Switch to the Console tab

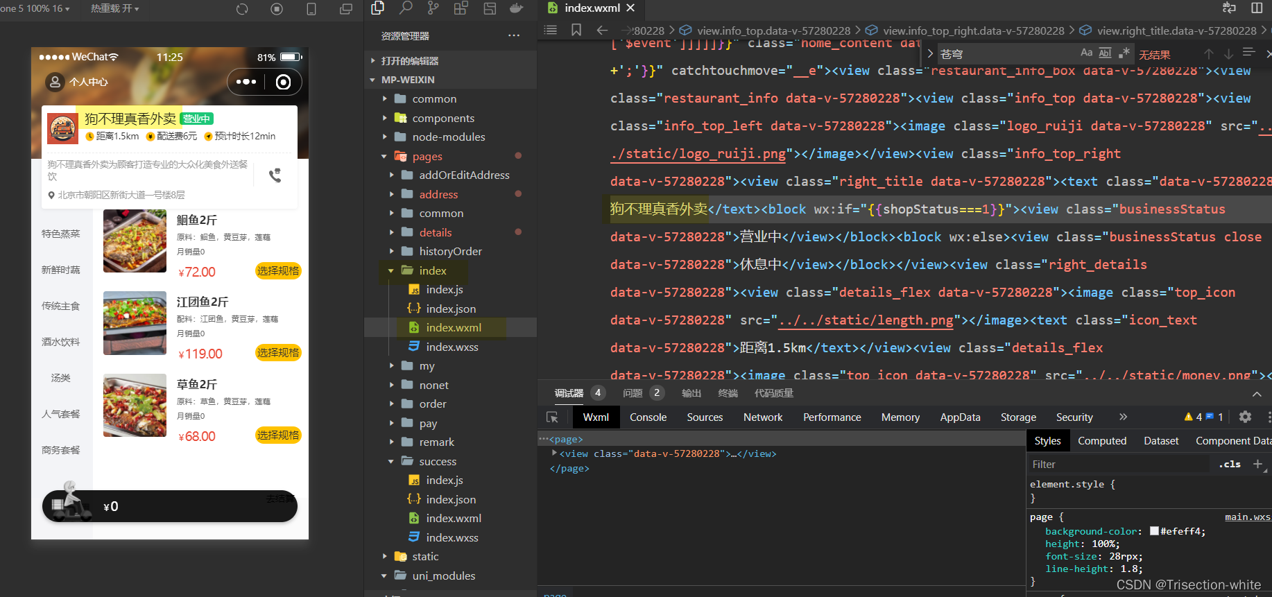pyautogui.click(x=648, y=417)
